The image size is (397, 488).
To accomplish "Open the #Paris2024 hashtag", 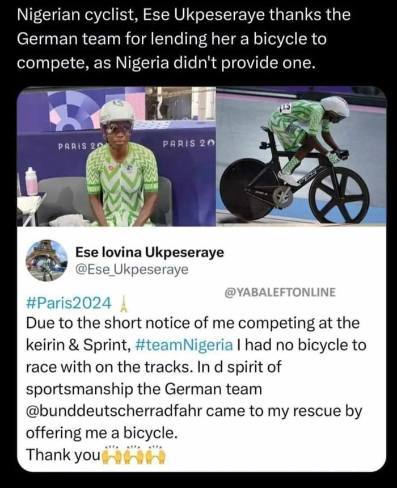I will point(69,302).
